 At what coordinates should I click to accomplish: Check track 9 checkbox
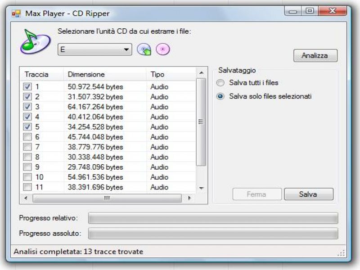coord(27,167)
